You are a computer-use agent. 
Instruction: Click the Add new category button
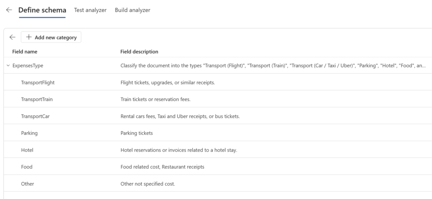point(51,37)
